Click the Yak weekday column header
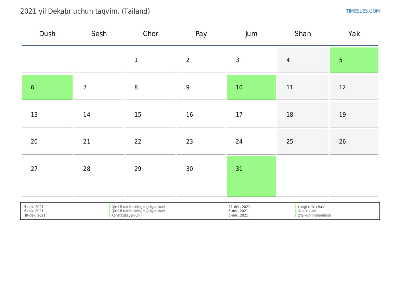The width and height of the screenshot is (400, 282). pyautogui.click(x=354, y=34)
